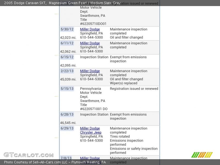This screenshot has width=220, height=165.
Task: Select the 42,023 mi. mileage value
Action: 68,38
